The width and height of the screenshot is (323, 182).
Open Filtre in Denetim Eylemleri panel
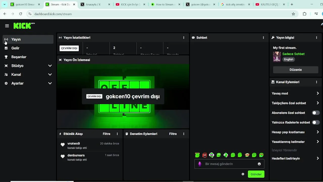click(x=173, y=134)
